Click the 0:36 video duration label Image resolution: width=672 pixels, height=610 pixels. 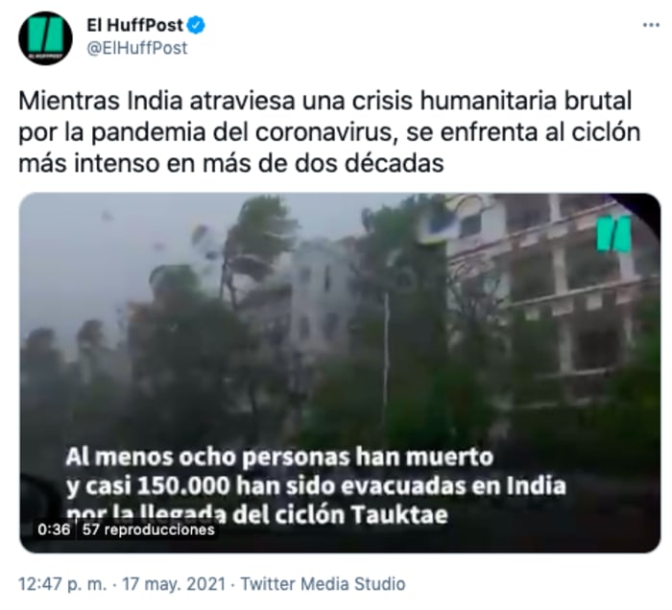pyautogui.click(x=54, y=529)
